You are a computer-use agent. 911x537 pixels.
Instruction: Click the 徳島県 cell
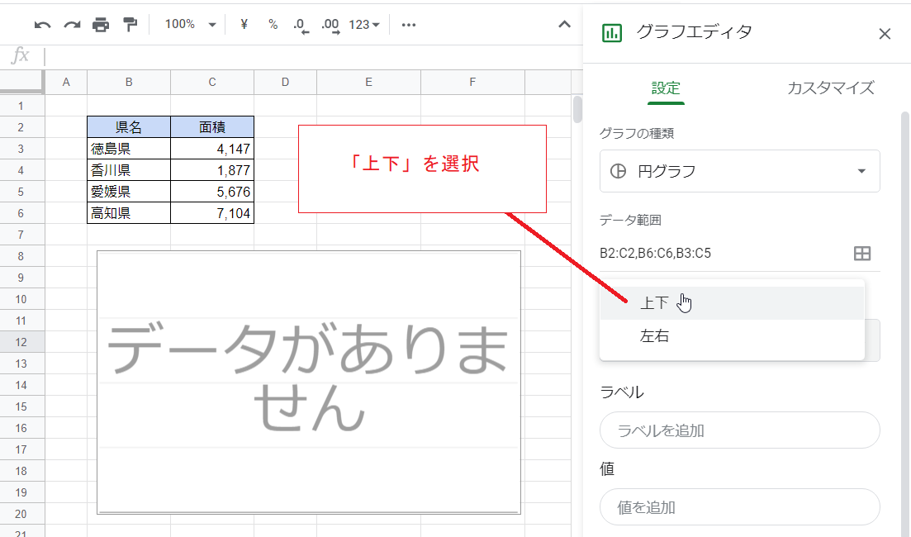[129, 149]
